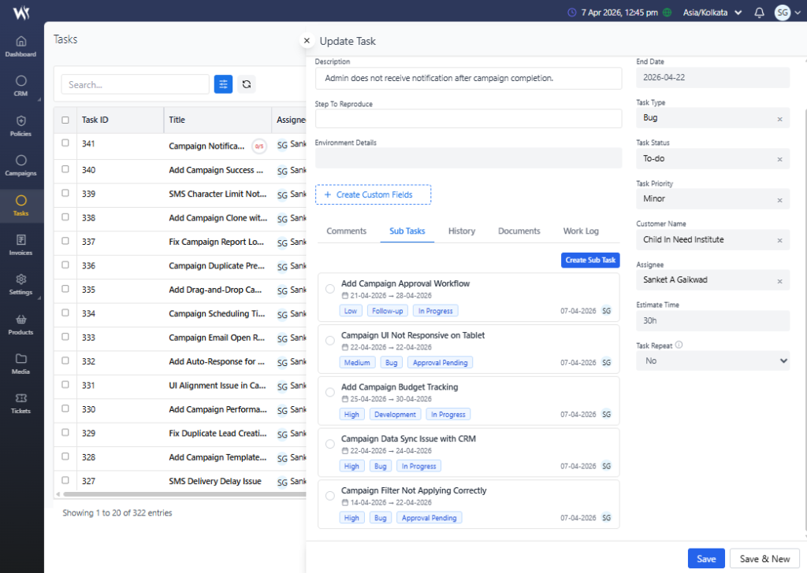Screen dimensions: 807x573
Task: Click the Create Sub Task button
Action: pos(590,260)
